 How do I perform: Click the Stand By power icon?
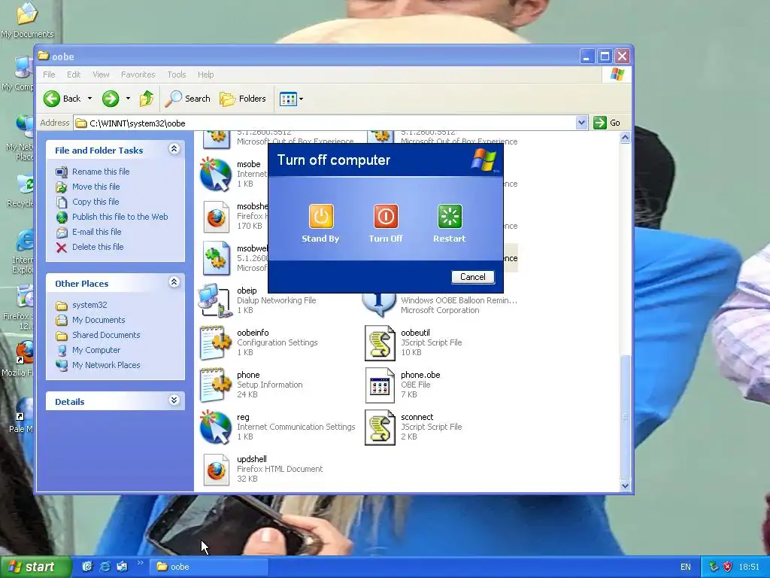(321, 216)
